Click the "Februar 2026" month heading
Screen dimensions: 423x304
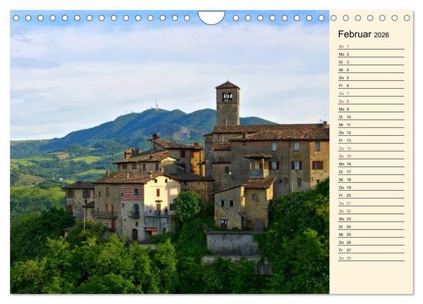point(363,34)
